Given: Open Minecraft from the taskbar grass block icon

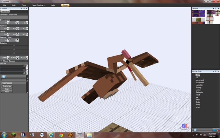Looking at the screenshot, I should tap(13, 135).
